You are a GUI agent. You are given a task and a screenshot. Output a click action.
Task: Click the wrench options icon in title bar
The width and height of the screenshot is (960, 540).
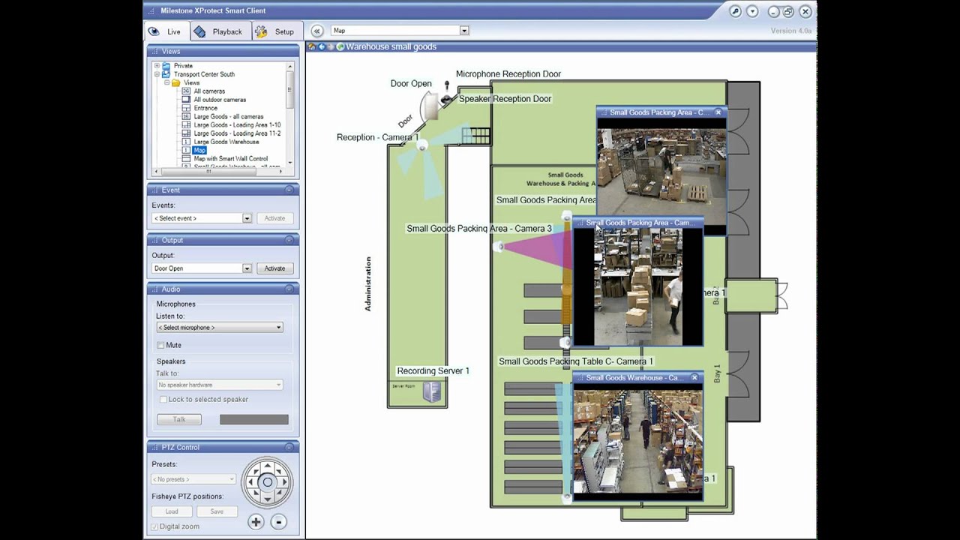(735, 11)
